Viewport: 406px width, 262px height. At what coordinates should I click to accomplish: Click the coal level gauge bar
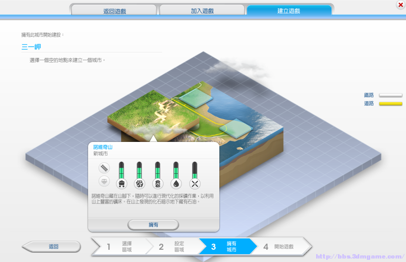[x=121, y=170]
